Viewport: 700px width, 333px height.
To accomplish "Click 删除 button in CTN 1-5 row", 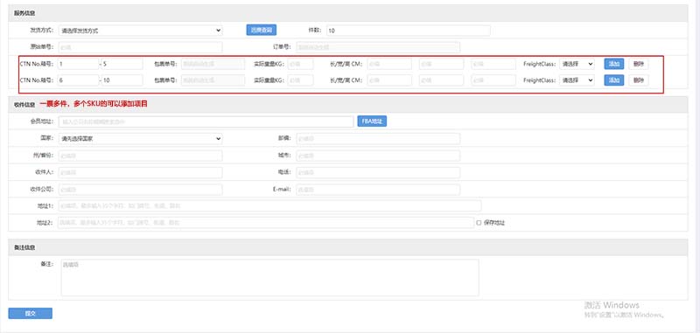I will (639, 64).
